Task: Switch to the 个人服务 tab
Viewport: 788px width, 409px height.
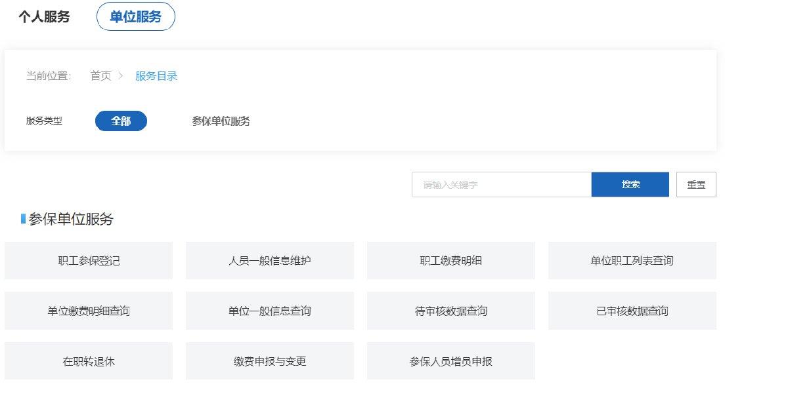Action: (x=44, y=17)
